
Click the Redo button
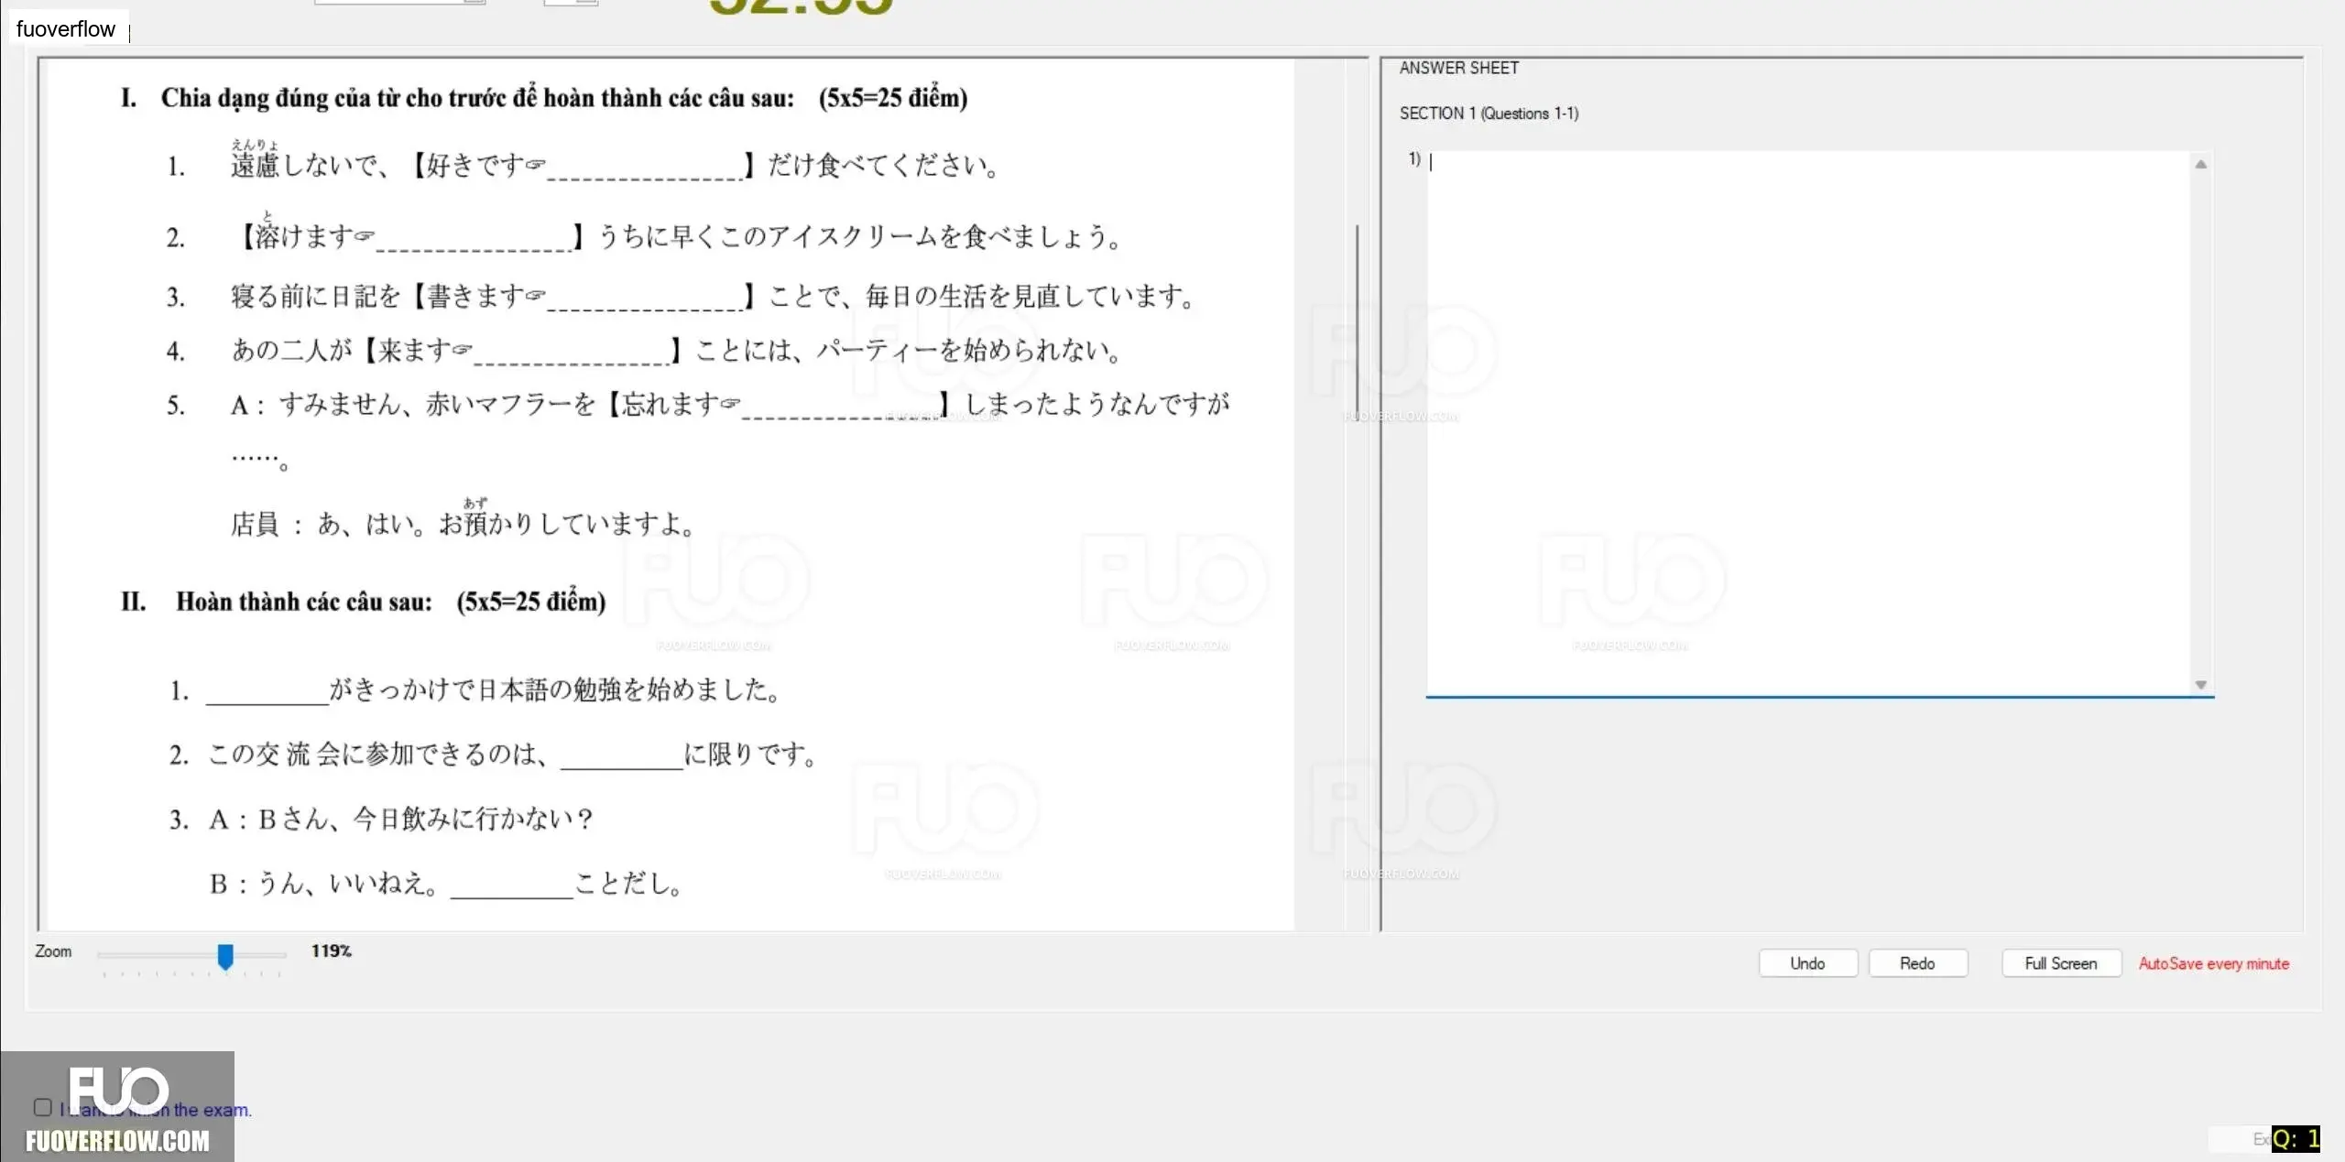[1917, 963]
